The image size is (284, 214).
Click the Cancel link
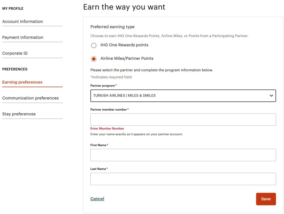click(97, 199)
